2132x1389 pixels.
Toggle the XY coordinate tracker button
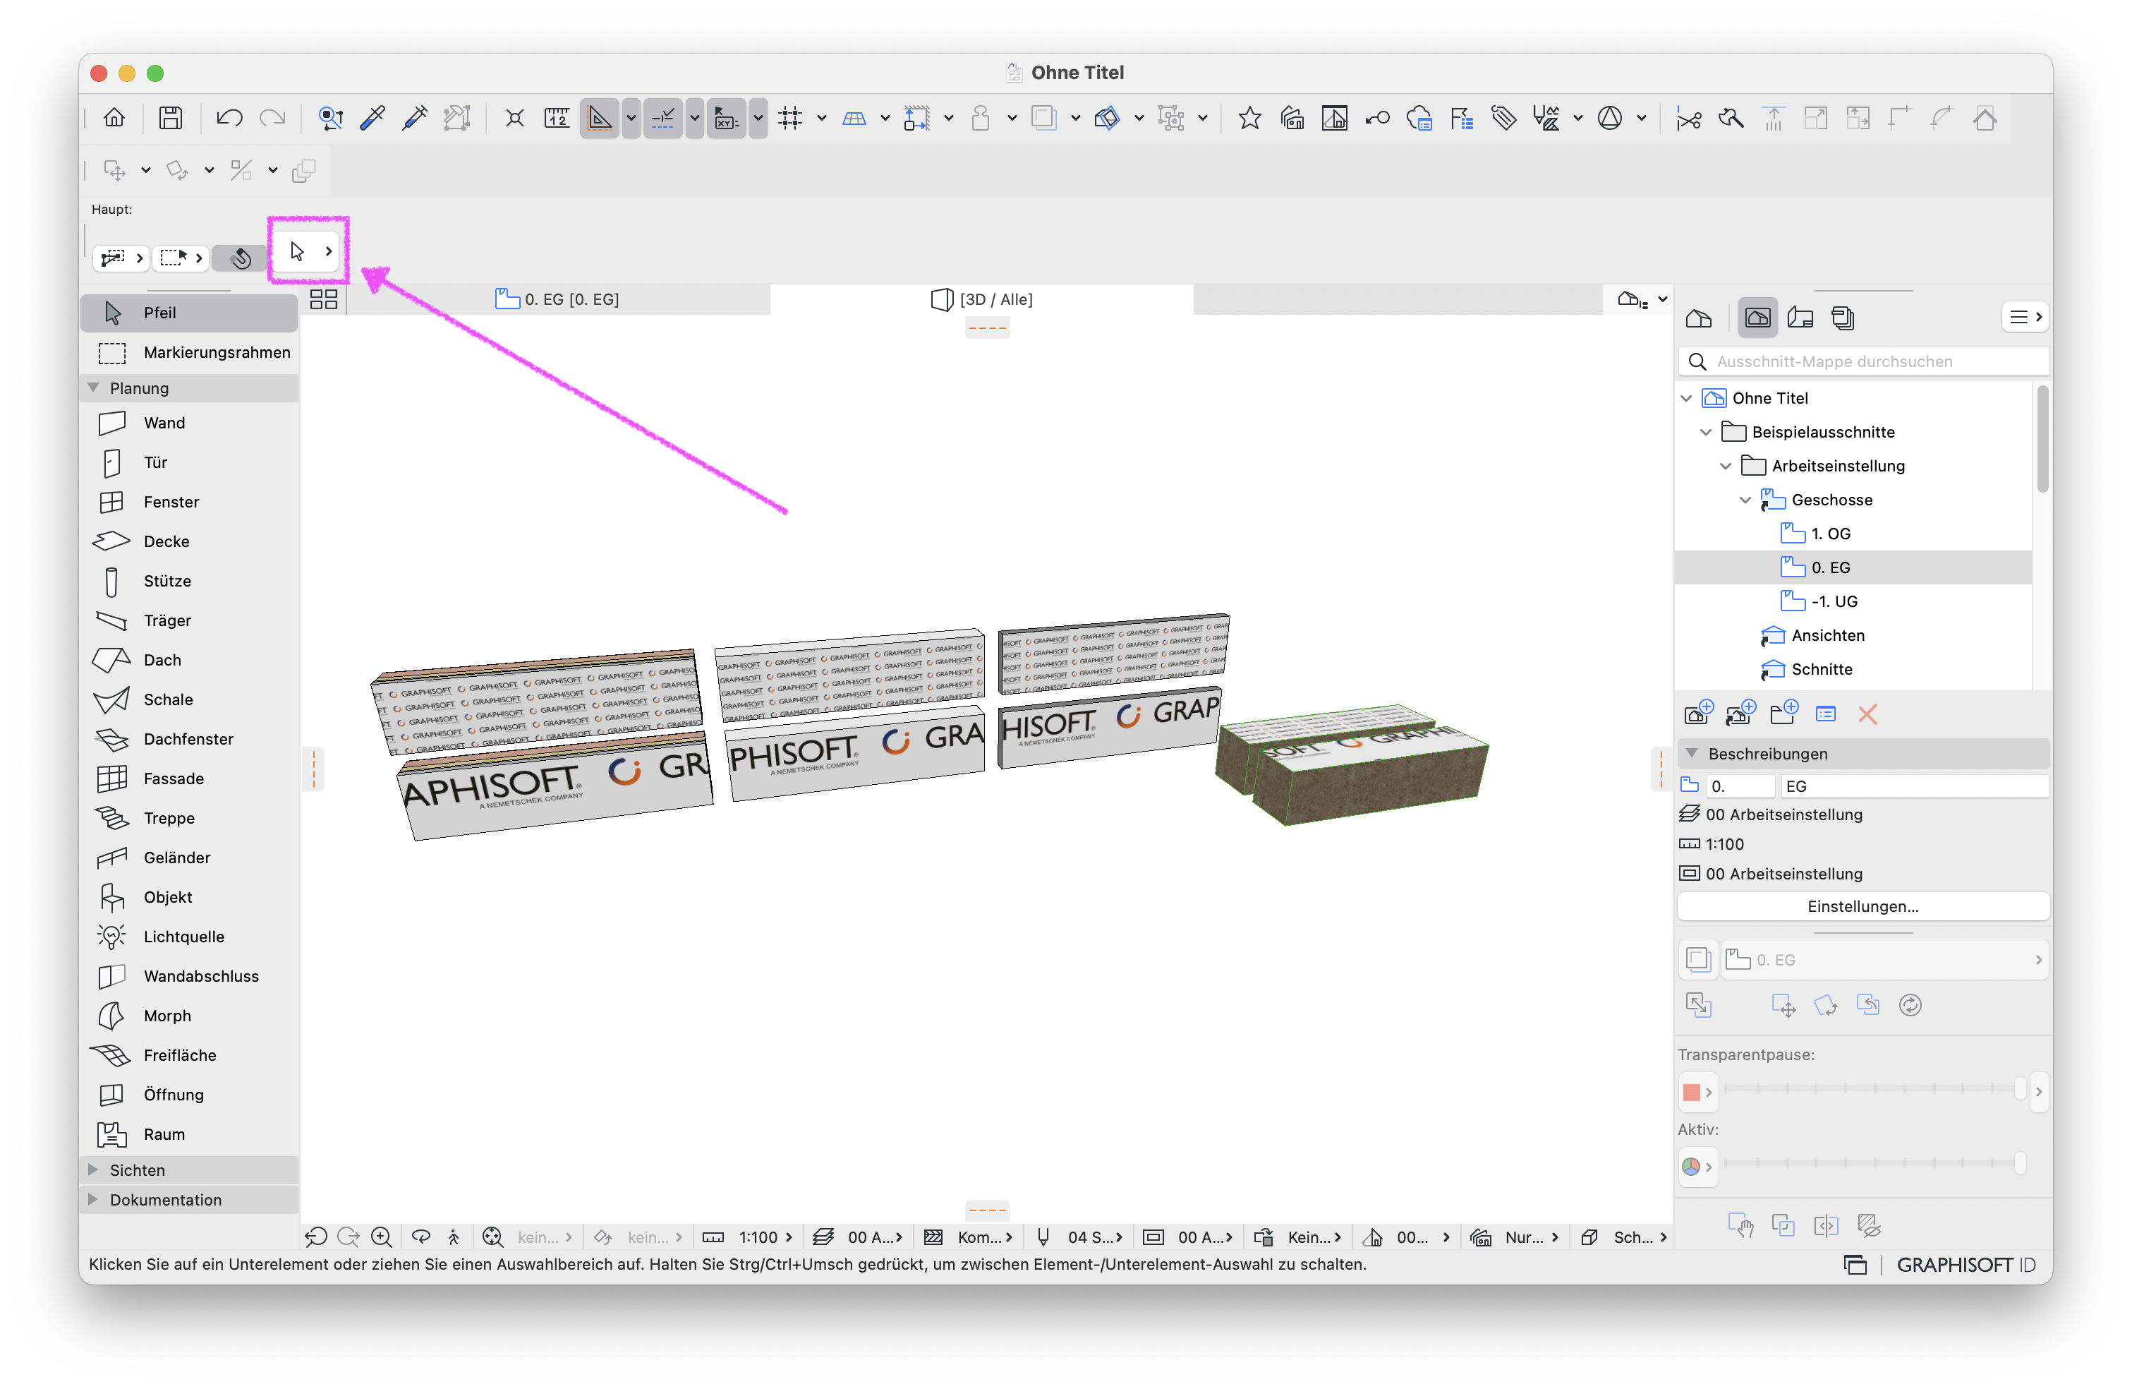coord(727,117)
